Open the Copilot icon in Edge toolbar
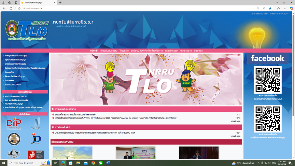Viewport: 295px width, 166px height. pyautogui.click(x=291, y=8)
